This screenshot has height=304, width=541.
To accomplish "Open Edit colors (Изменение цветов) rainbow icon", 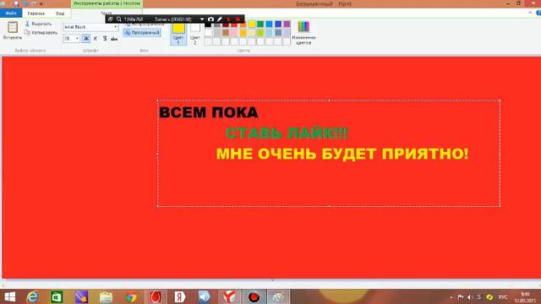I will coord(303,27).
